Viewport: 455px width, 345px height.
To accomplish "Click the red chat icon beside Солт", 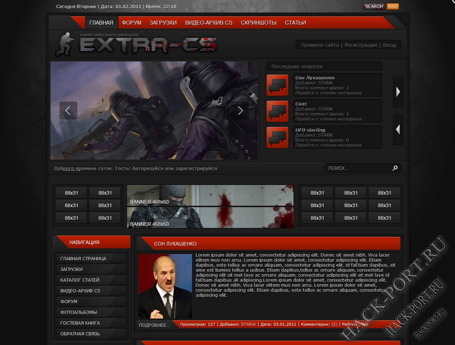I will (277, 111).
